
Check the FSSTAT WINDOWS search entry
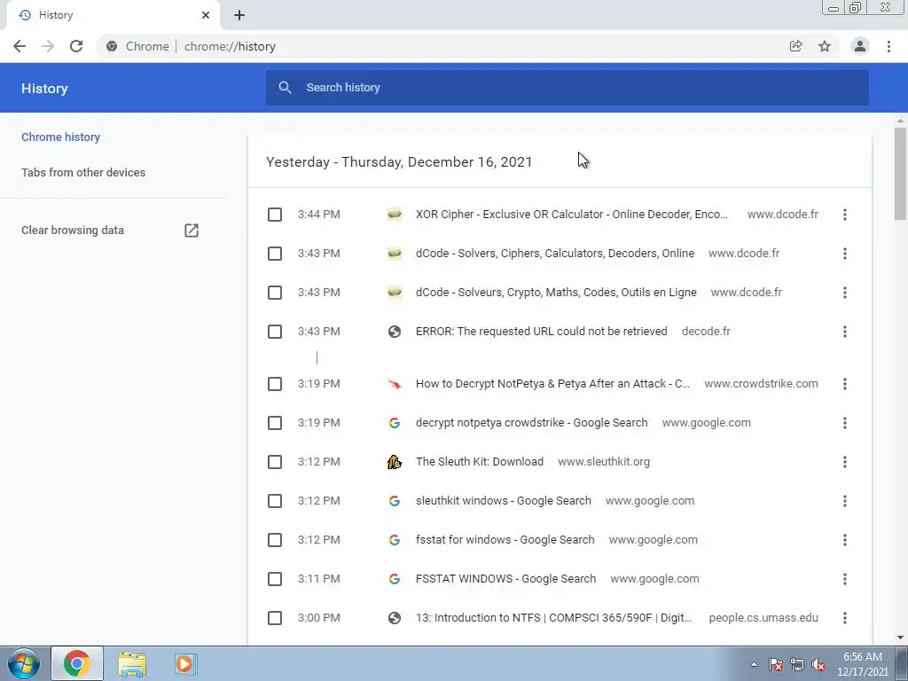click(275, 579)
